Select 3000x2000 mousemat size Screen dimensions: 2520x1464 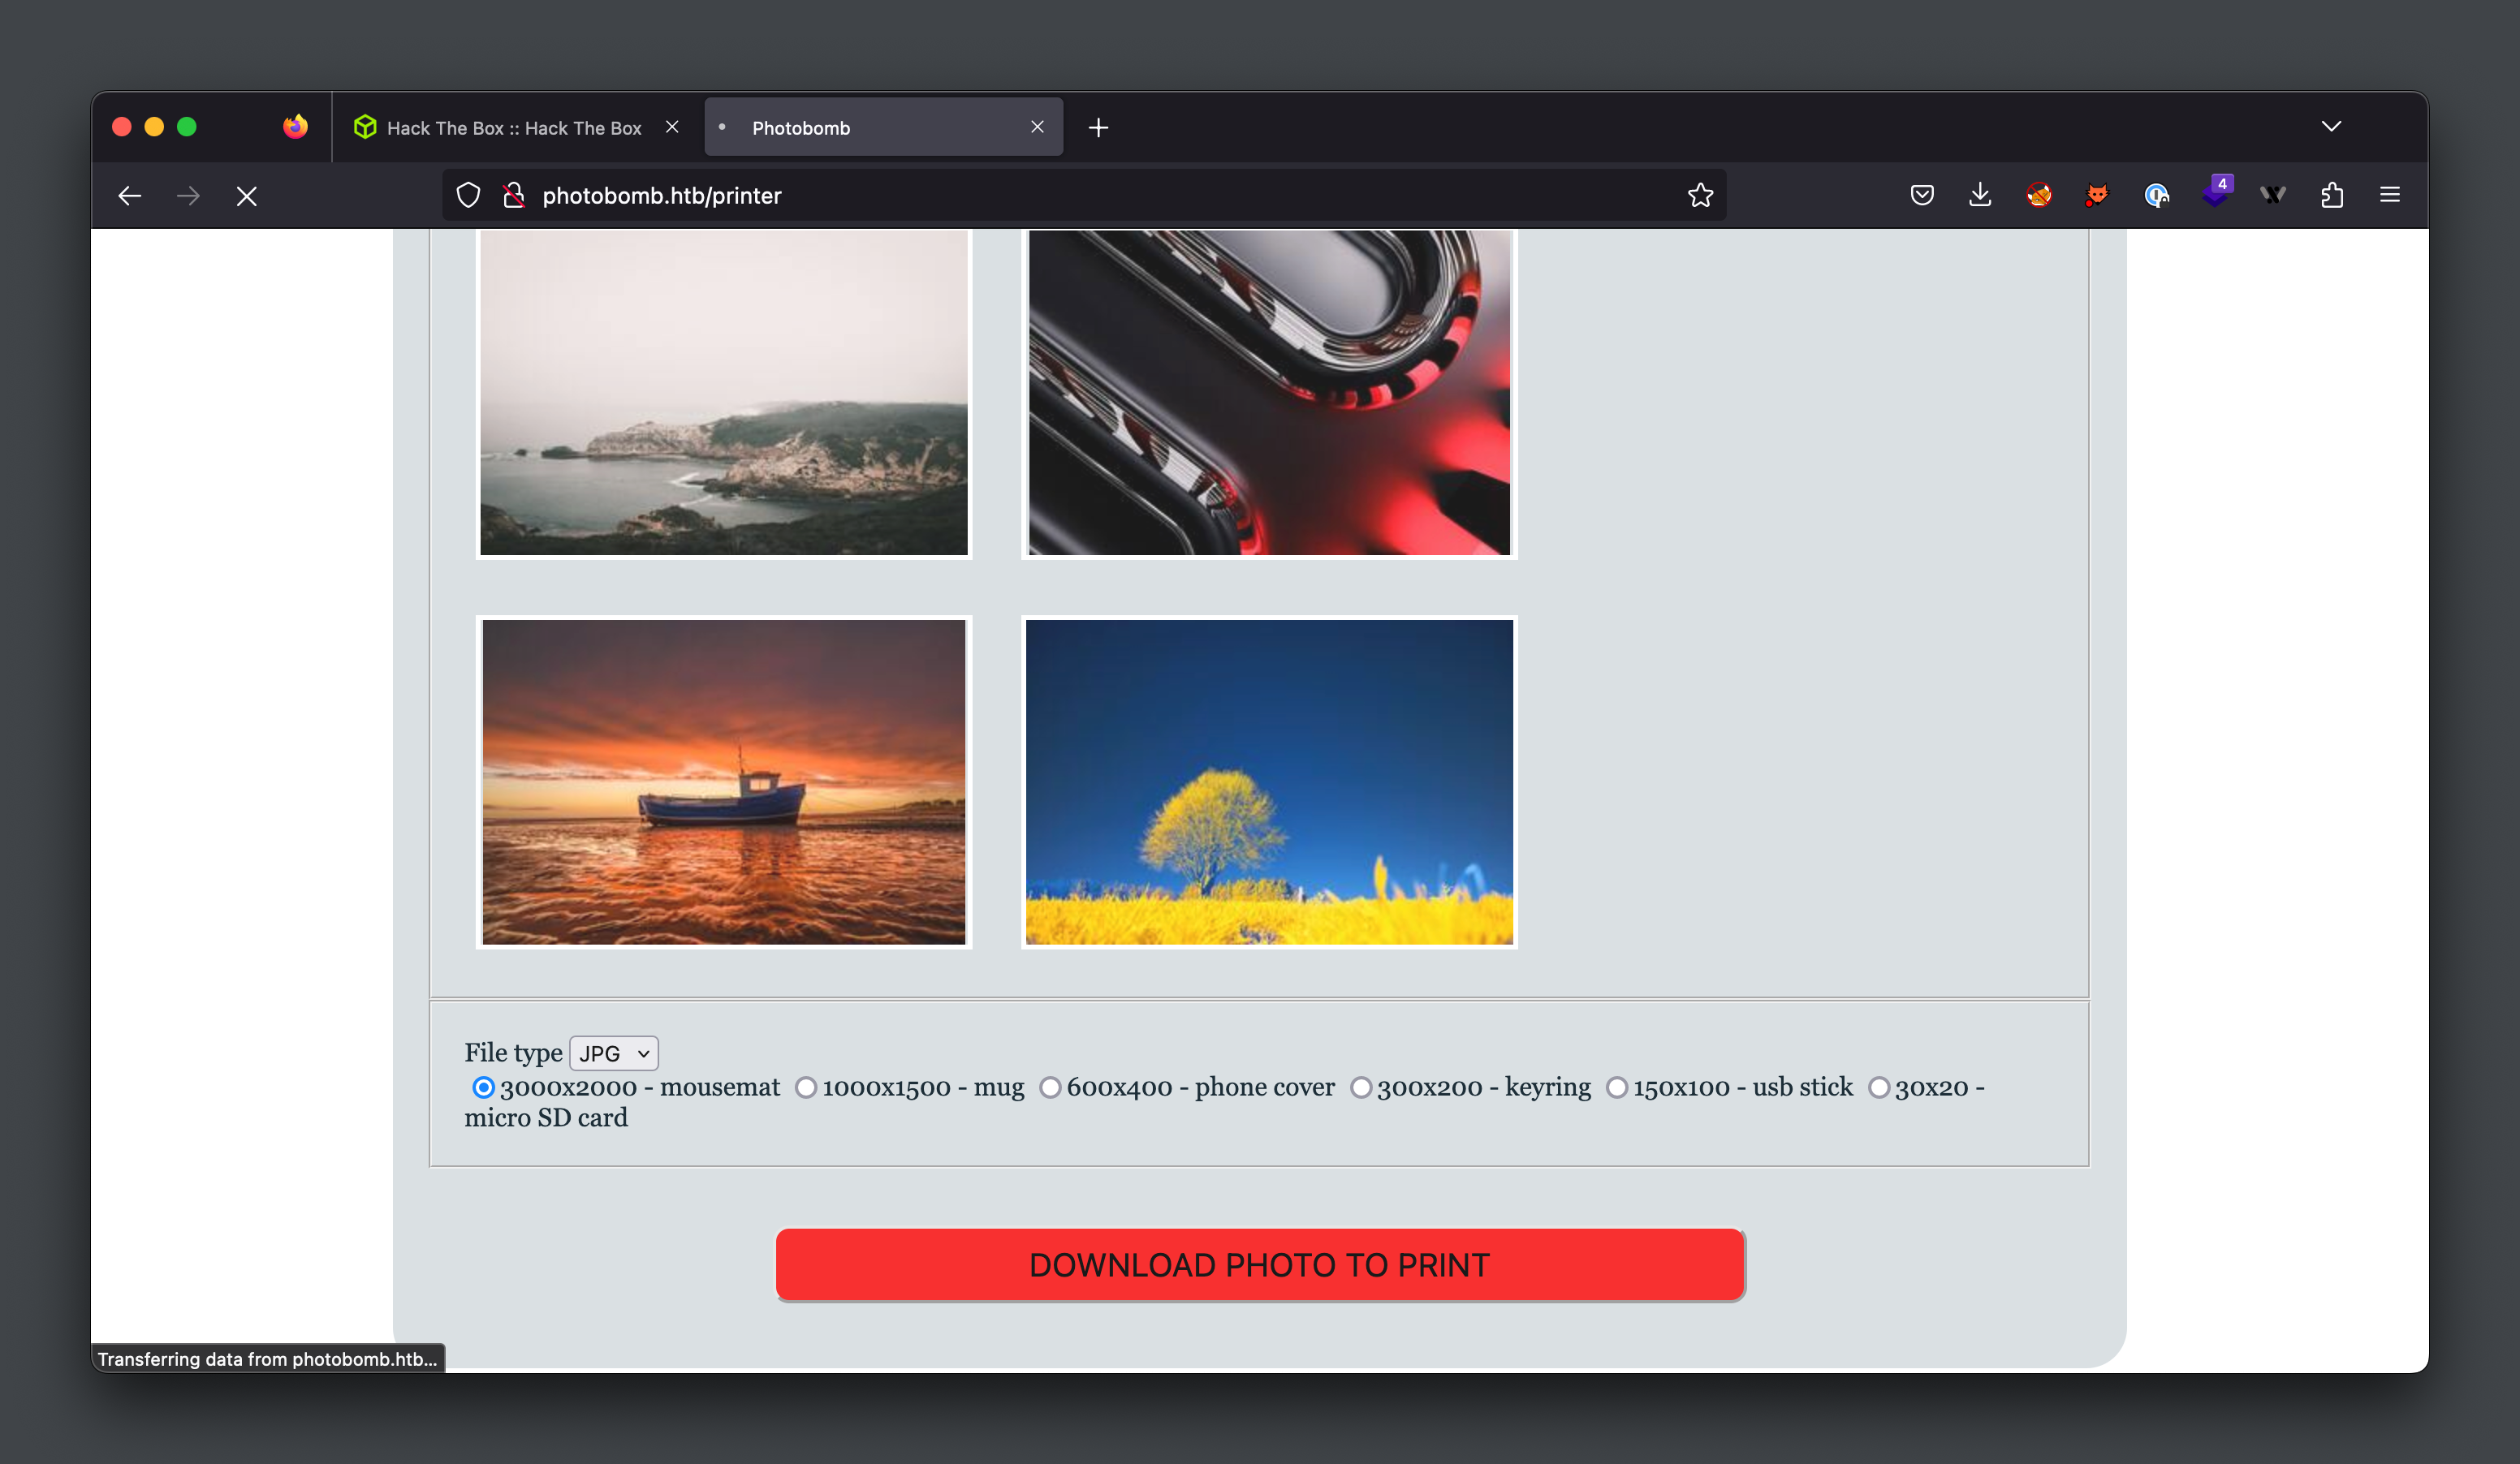coord(483,1087)
